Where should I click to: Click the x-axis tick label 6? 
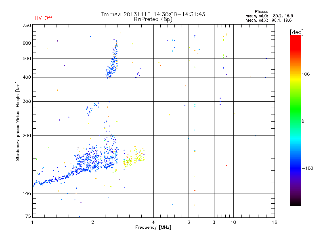coord(189,222)
